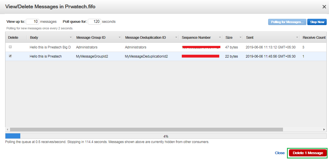Select body 'Hello this is Prwatech Big D'
Image resolution: width=329 pixels, height=159 pixels.
[x=50, y=47]
